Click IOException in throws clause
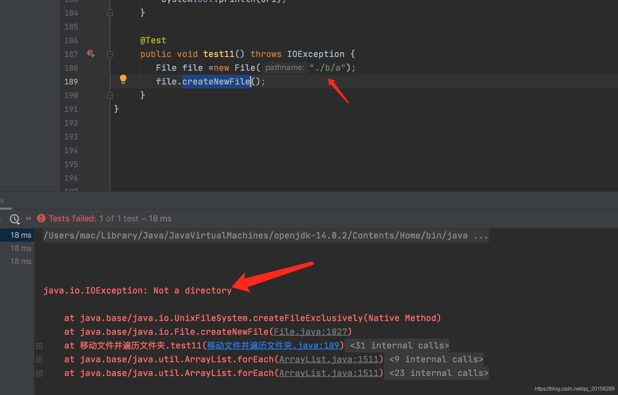This screenshot has width=618, height=395. (316, 54)
